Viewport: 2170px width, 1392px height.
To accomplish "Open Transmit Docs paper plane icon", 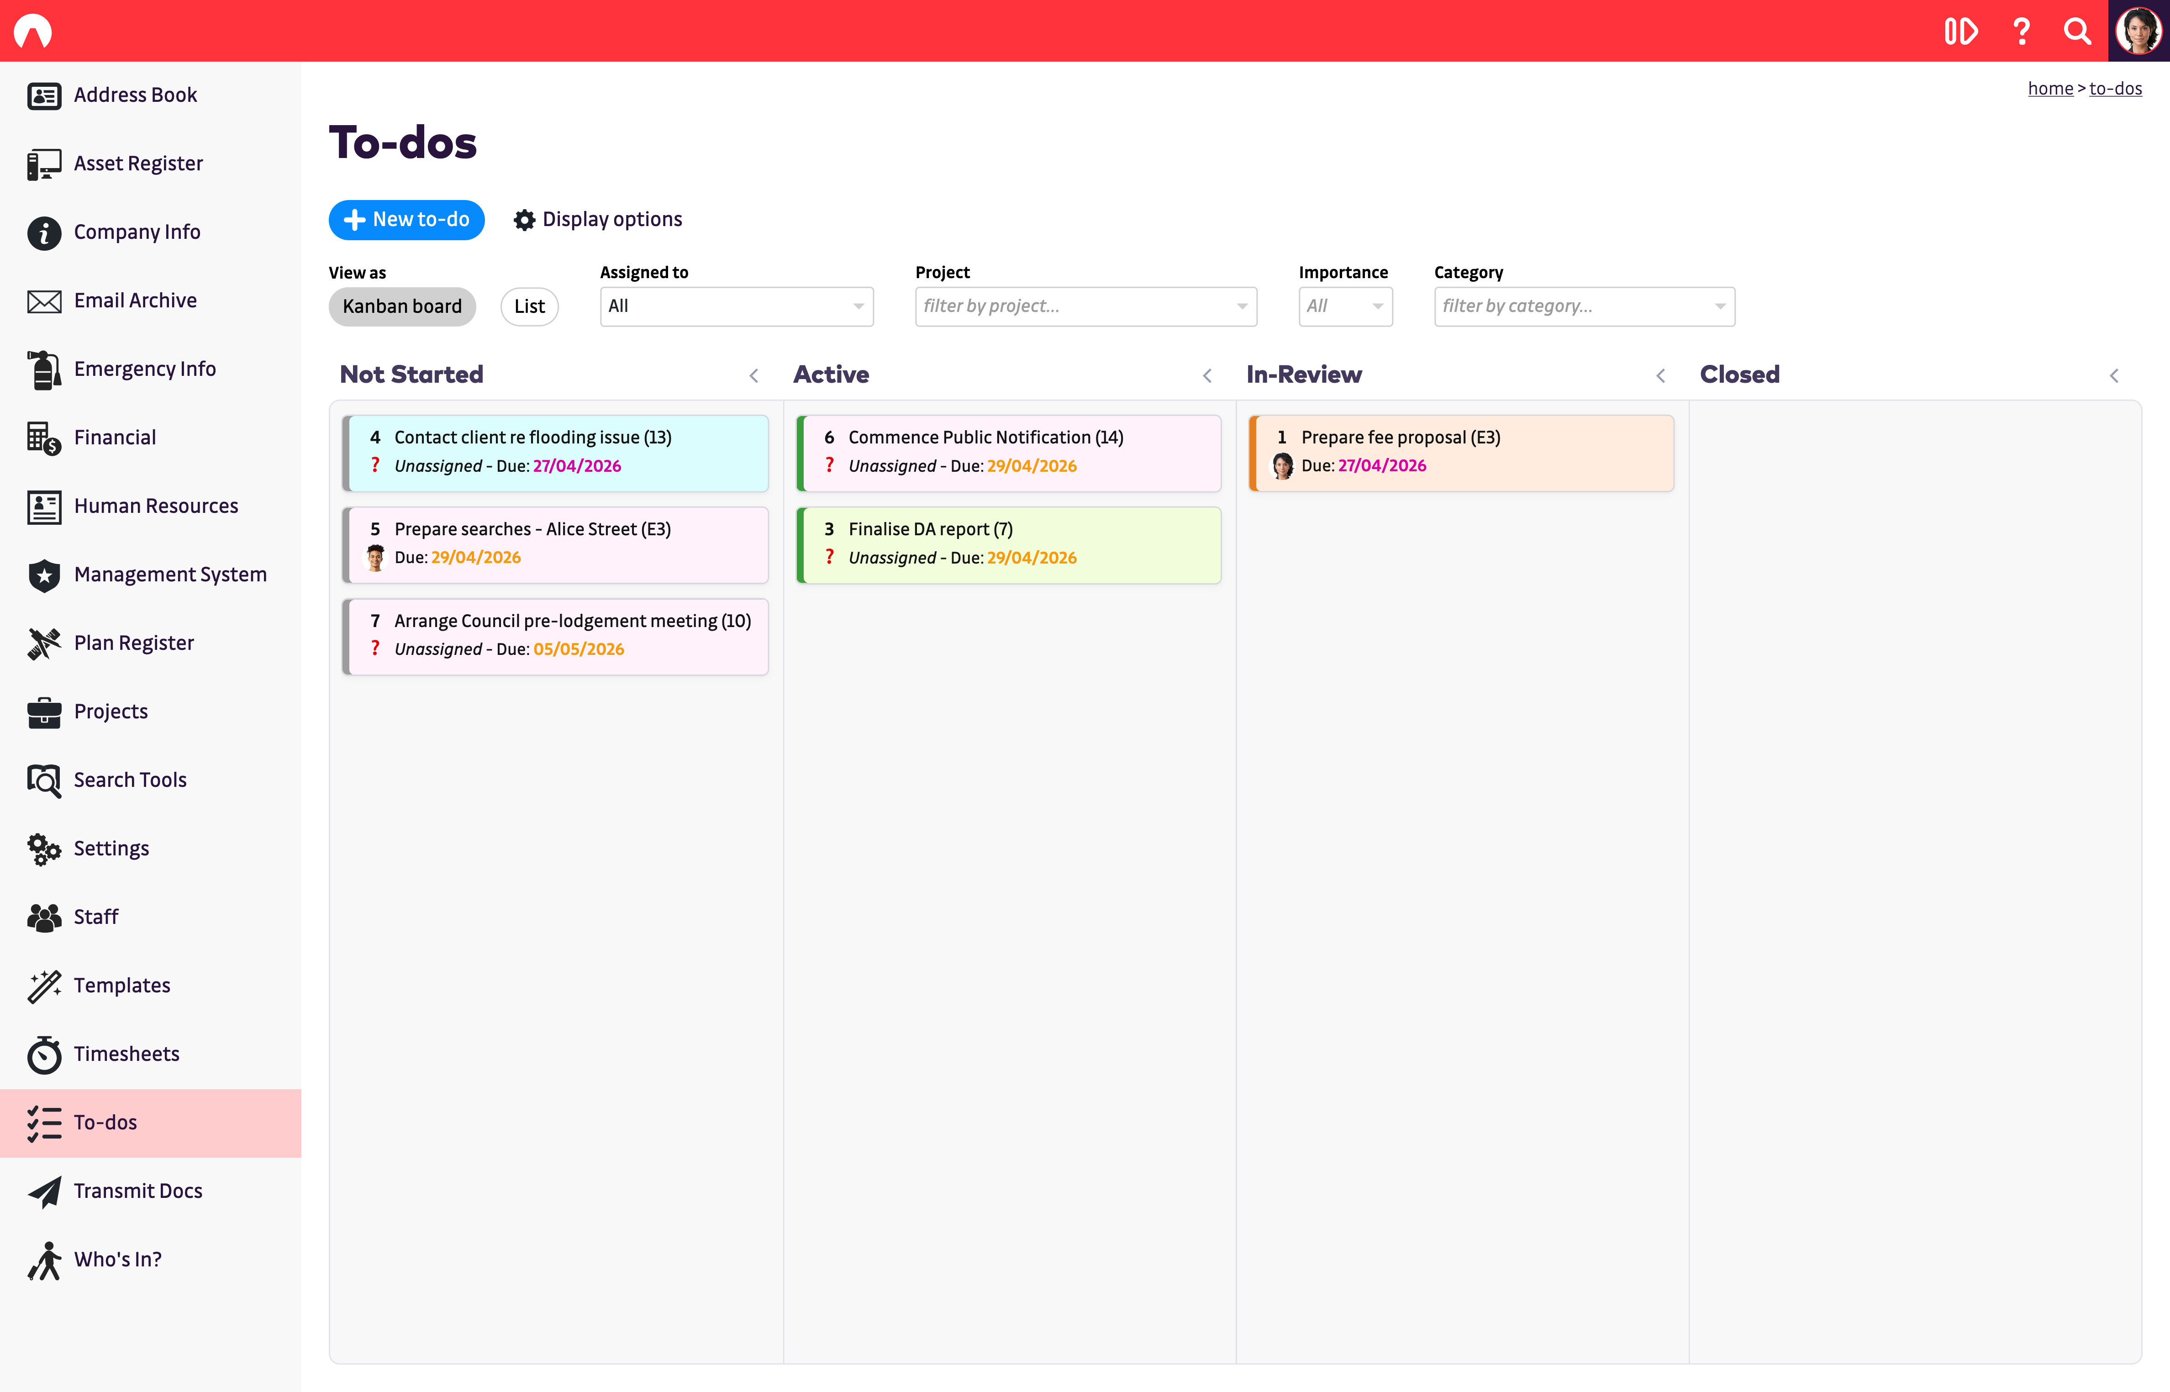I will [x=43, y=1192].
